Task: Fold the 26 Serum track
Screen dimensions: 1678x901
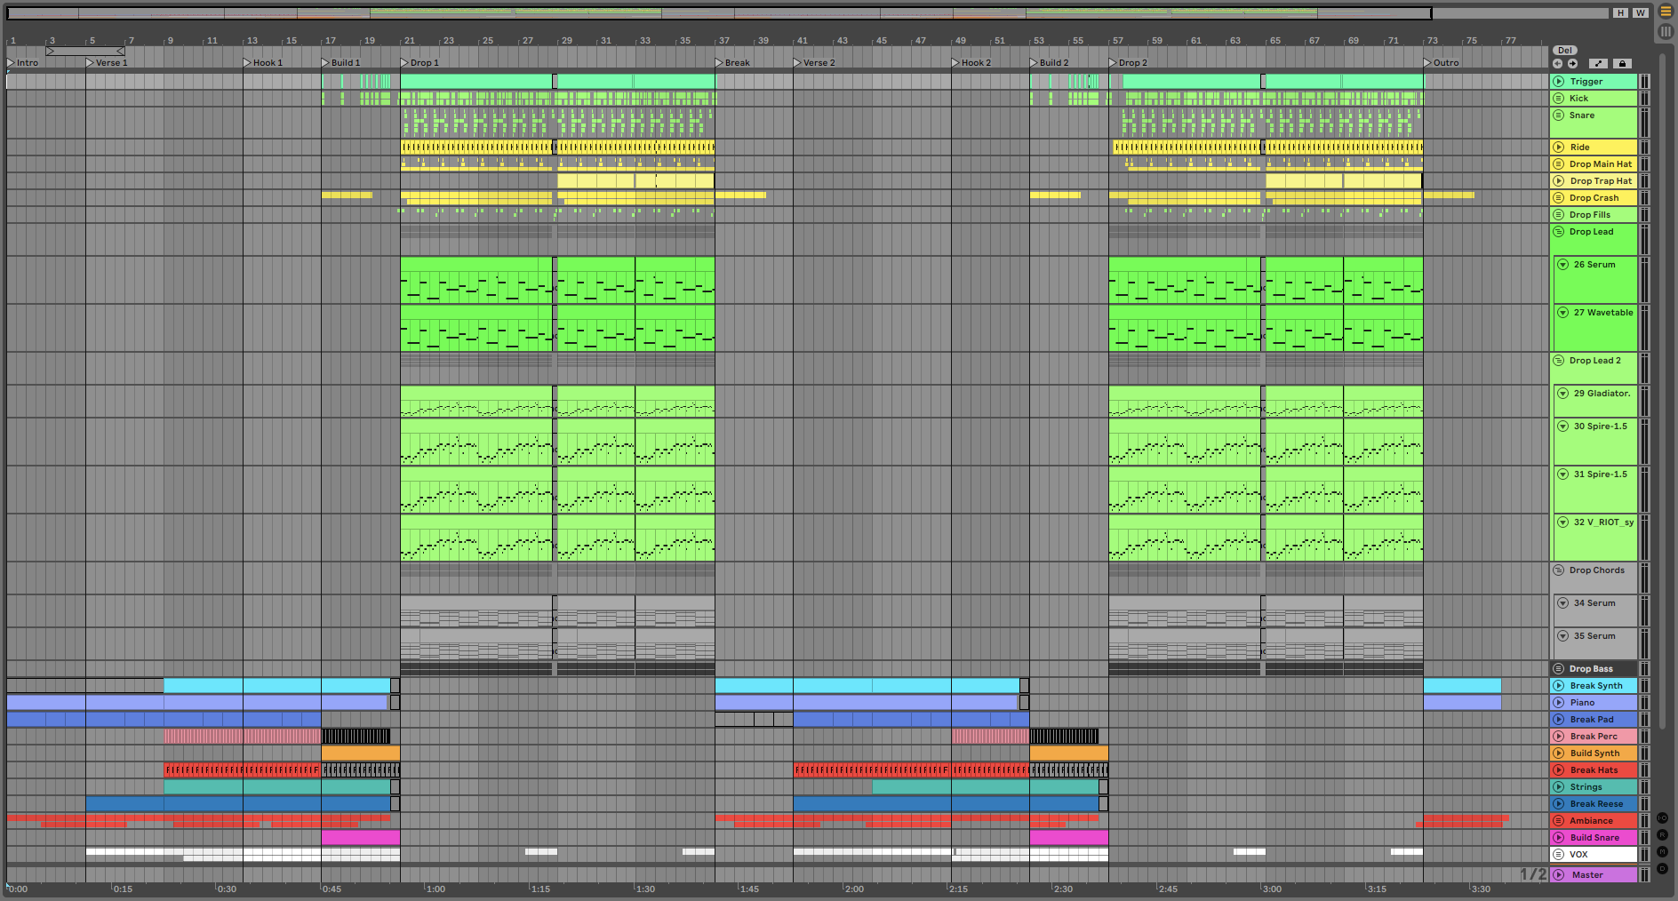Action: 1562,265
